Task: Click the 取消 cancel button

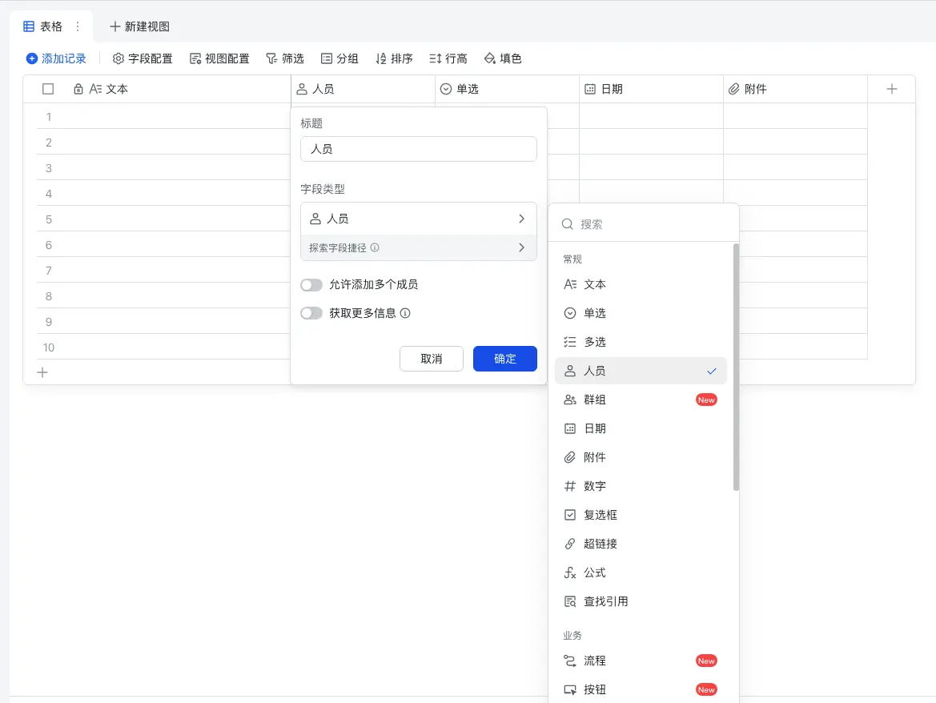Action: tap(431, 359)
